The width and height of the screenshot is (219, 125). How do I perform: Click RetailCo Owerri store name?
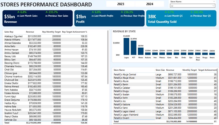pyautogui.click(x=121, y=118)
